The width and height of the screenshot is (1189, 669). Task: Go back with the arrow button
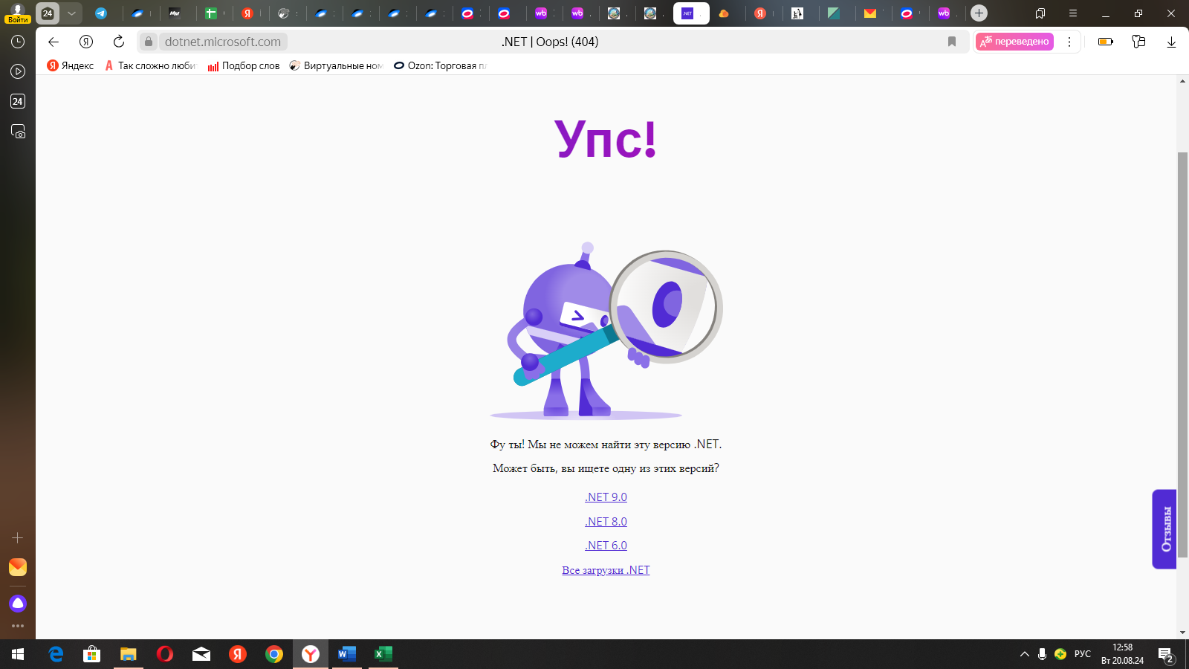click(x=54, y=42)
